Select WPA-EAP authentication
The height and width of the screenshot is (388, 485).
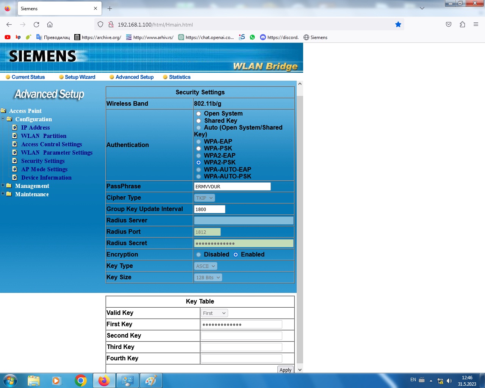[199, 142]
